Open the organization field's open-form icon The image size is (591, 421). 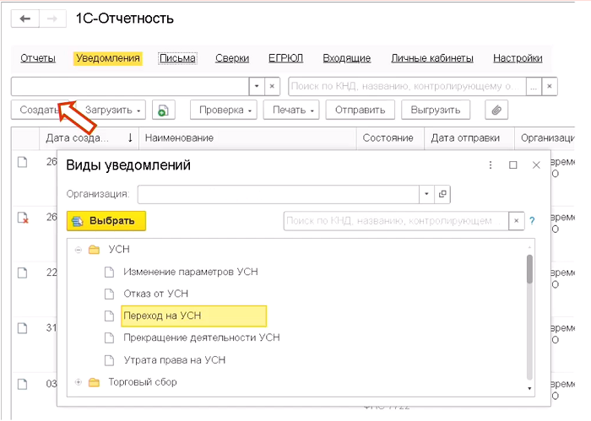click(443, 194)
